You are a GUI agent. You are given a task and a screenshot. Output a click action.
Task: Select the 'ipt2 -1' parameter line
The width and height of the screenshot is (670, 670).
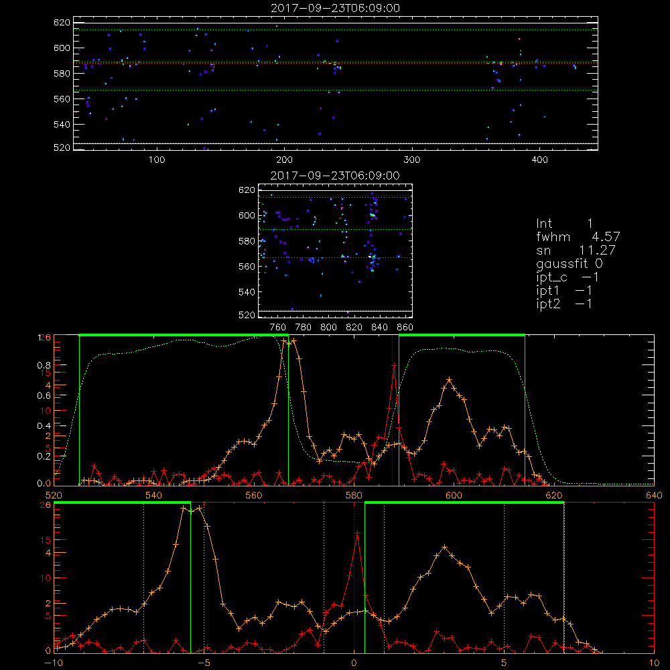point(564,304)
